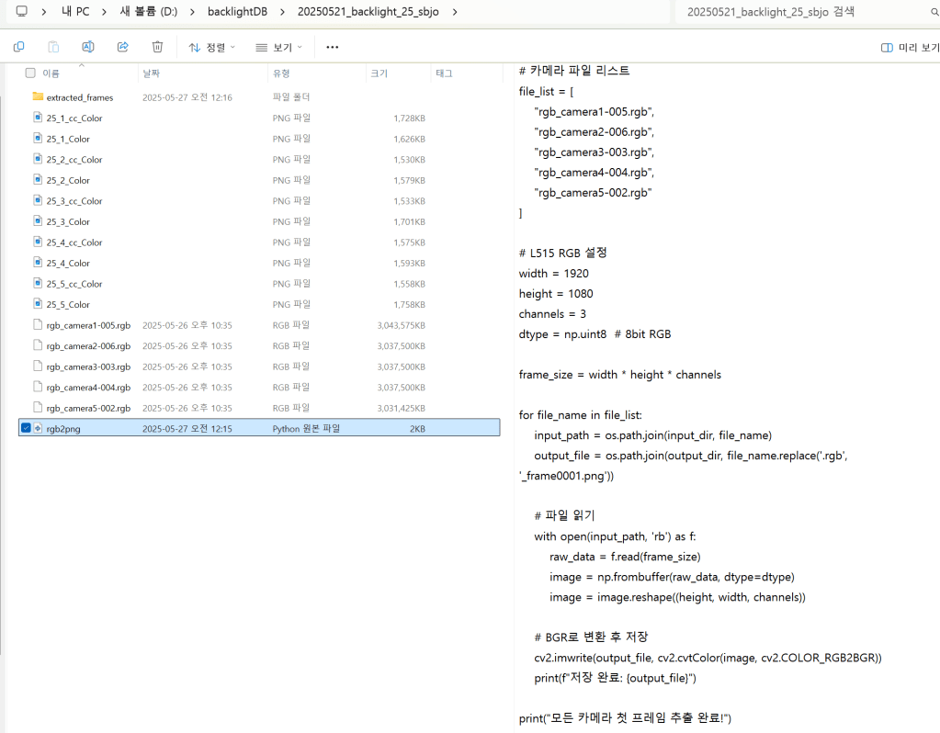Toggle the 미리 보기 preview pane
The width and height of the screenshot is (940, 733).
point(906,47)
